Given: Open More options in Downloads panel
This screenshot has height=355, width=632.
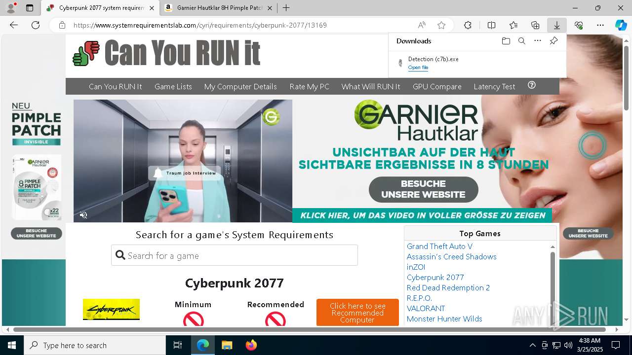Looking at the screenshot, I should [x=538, y=41].
